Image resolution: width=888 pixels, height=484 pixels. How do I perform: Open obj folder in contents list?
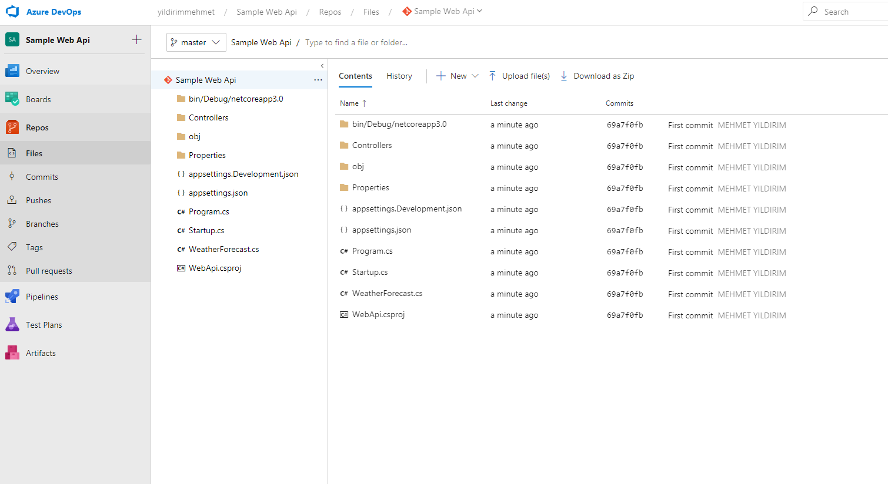pos(358,166)
